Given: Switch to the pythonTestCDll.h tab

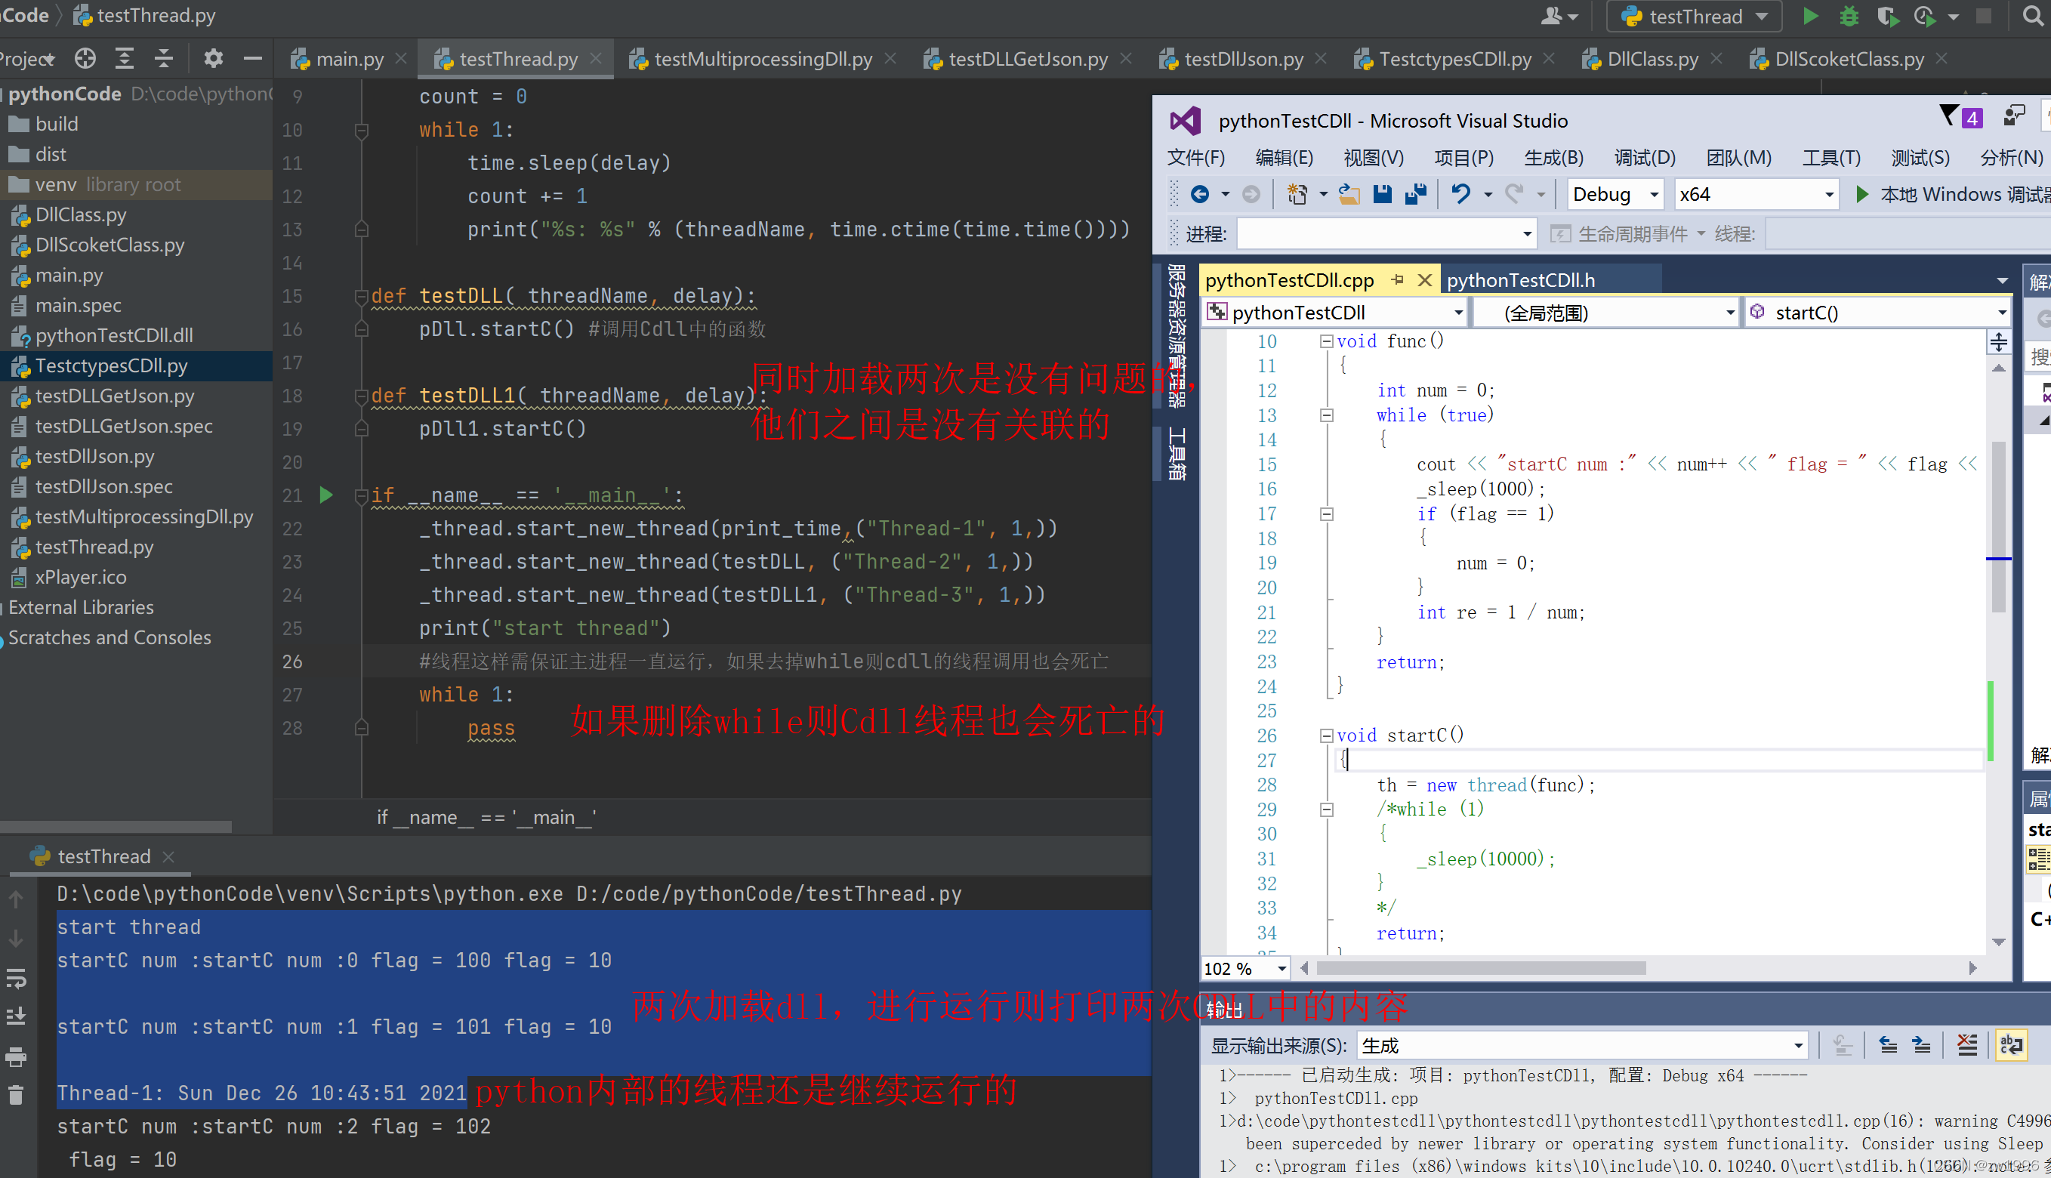Looking at the screenshot, I should click(1521, 280).
